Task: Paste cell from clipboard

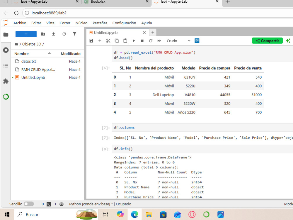Action: (x=125, y=40)
